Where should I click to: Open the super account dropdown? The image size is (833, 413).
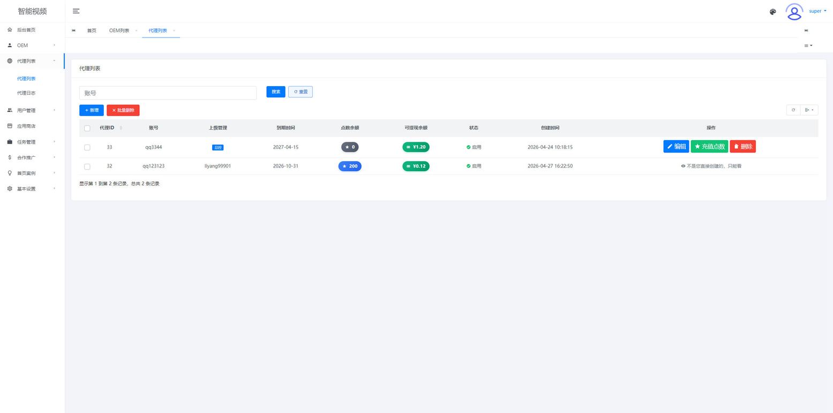pyautogui.click(x=817, y=11)
